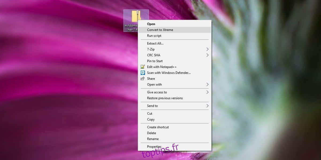Pin the file to Start

[155, 61]
